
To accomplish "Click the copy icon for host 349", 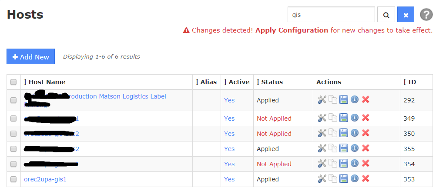I will [x=332, y=118].
